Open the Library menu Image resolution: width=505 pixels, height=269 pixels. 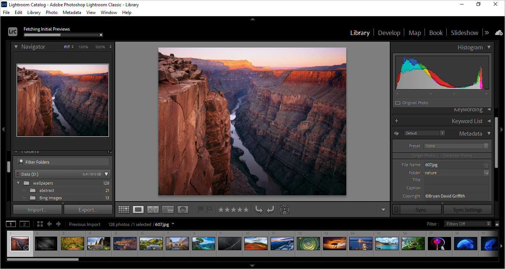pos(34,12)
